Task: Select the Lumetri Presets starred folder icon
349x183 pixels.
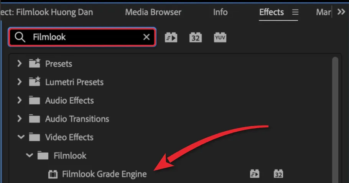Action: (35, 82)
